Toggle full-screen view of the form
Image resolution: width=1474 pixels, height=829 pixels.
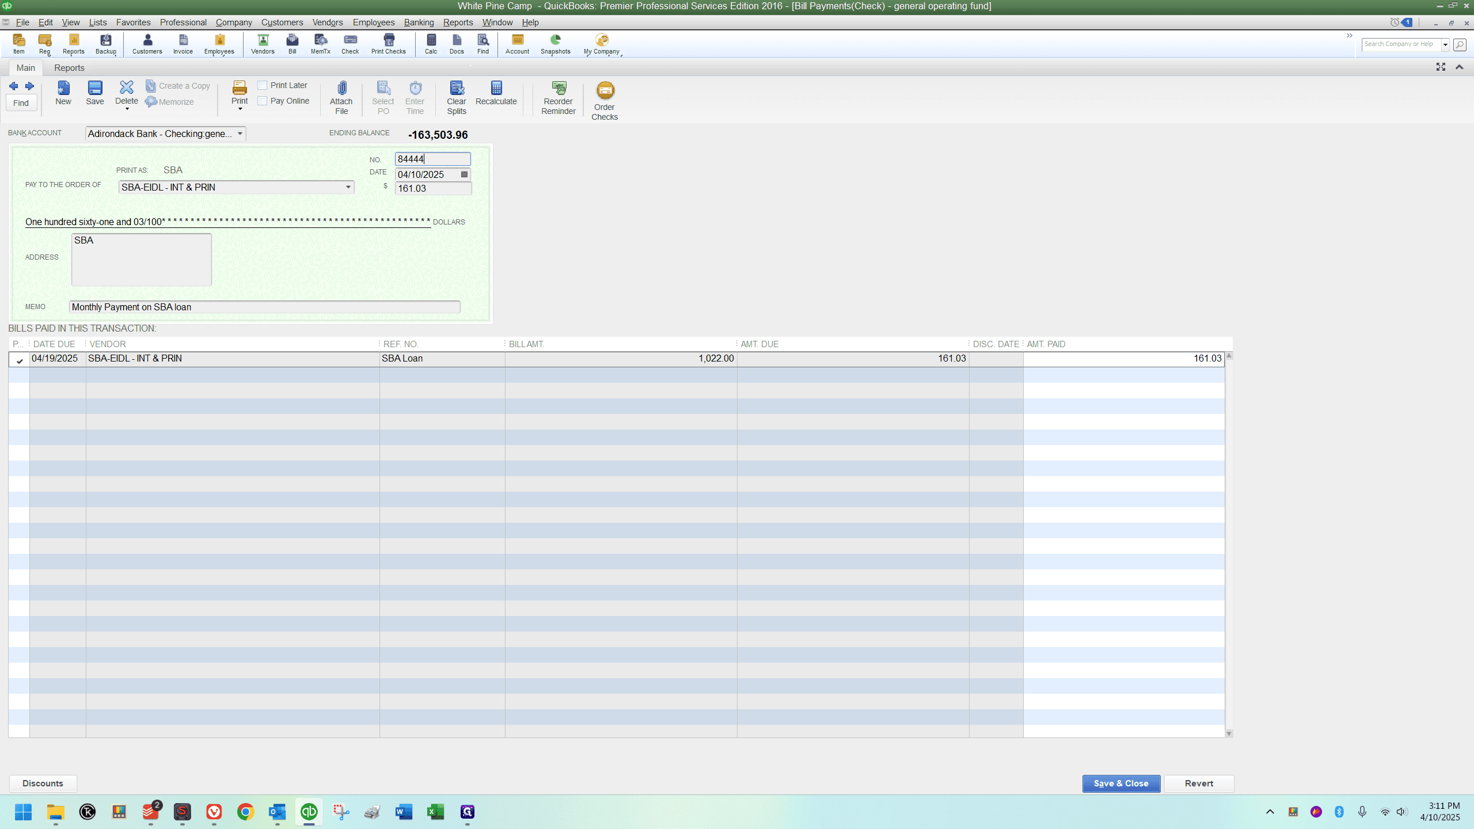point(1441,67)
